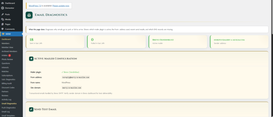Click the Comments speech bubble icon
The width and height of the screenshot is (273, 117).
coord(2,29)
